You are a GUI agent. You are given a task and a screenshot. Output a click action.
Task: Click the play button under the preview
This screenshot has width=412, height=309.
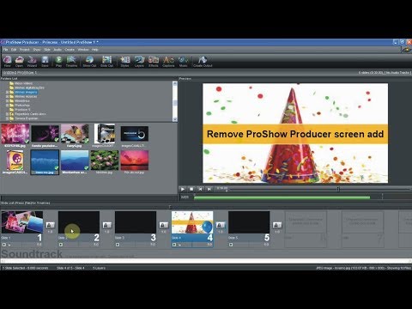coord(183,189)
